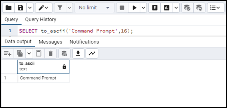227x108 pixels.
Task: Select the Data output tab
Action: [x=18, y=42]
